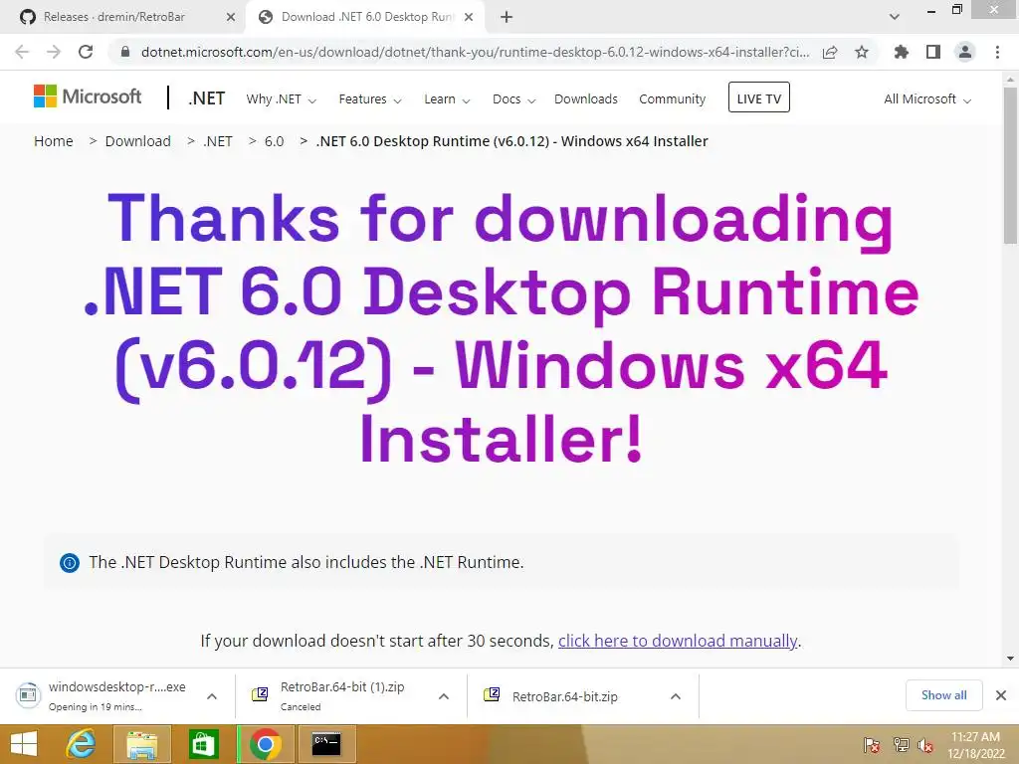
Task: Click the RetroBar.64-bit (1).zip file icon
Action: point(260,694)
